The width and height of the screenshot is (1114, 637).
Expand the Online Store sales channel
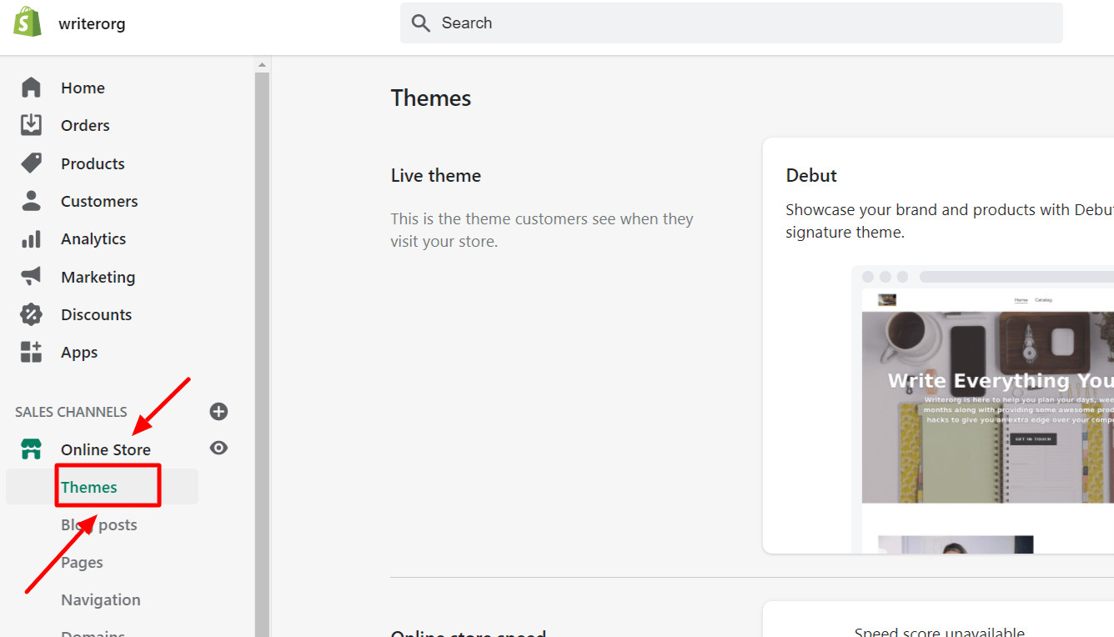coord(105,449)
